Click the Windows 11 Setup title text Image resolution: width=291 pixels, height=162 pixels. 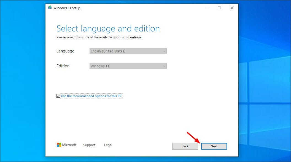point(67,8)
